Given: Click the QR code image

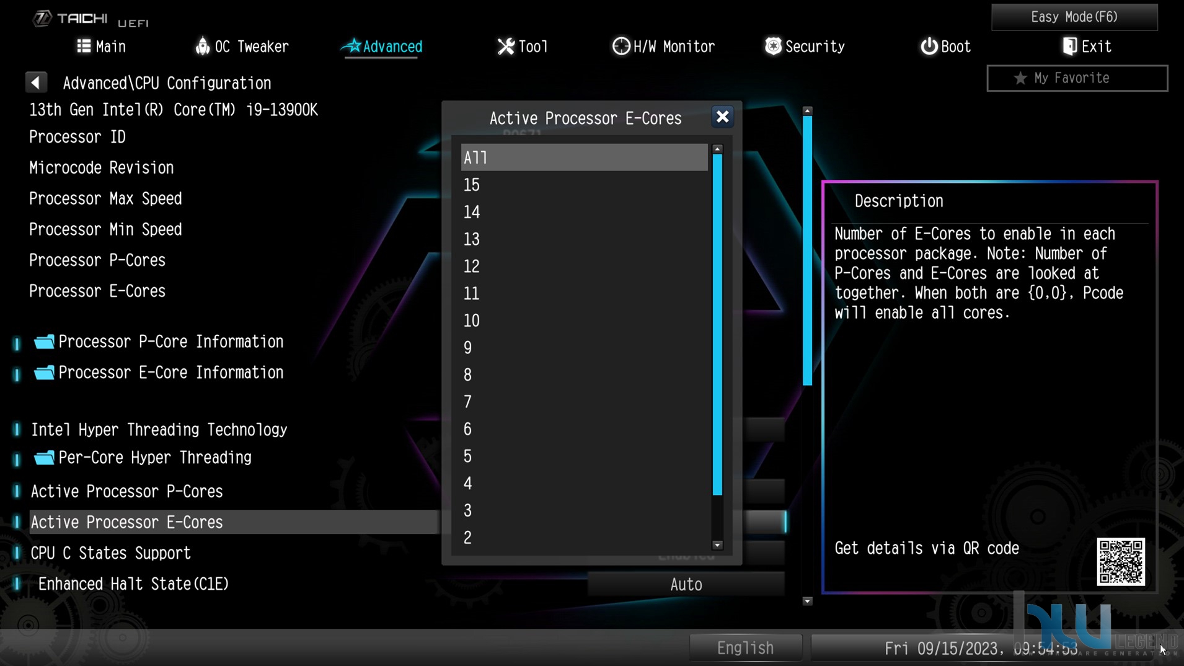Looking at the screenshot, I should point(1121,562).
